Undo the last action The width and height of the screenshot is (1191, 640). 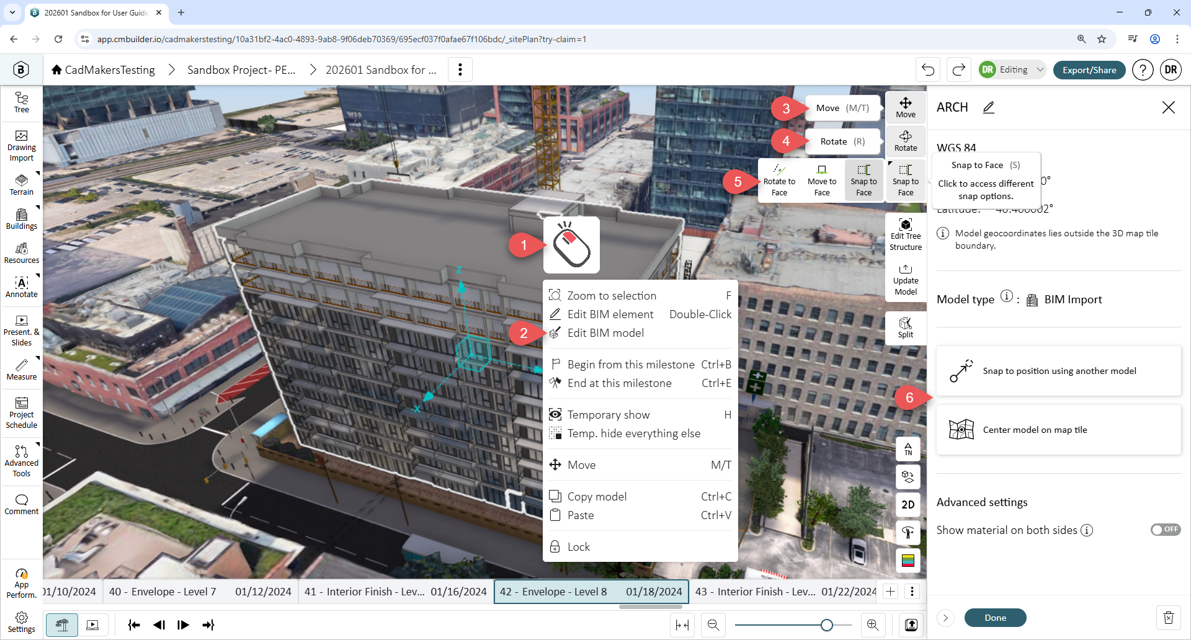pos(928,69)
